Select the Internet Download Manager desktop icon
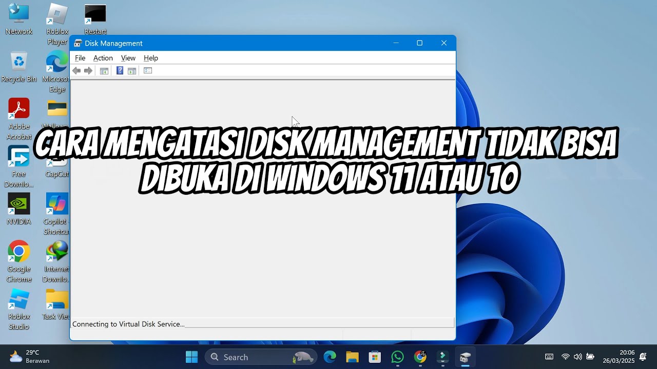Viewport: 657px width, 369px height. click(56, 262)
